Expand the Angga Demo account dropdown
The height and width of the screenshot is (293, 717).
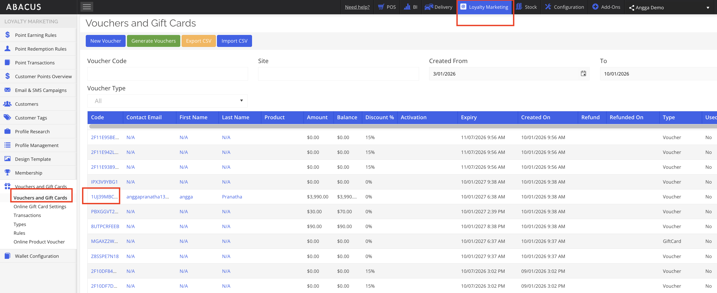[707, 7]
